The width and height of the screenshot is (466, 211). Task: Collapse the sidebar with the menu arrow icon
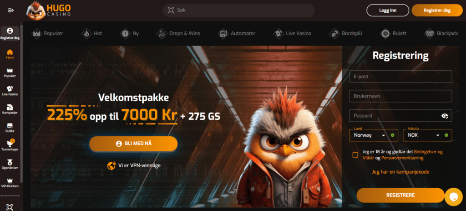click(x=11, y=10)
